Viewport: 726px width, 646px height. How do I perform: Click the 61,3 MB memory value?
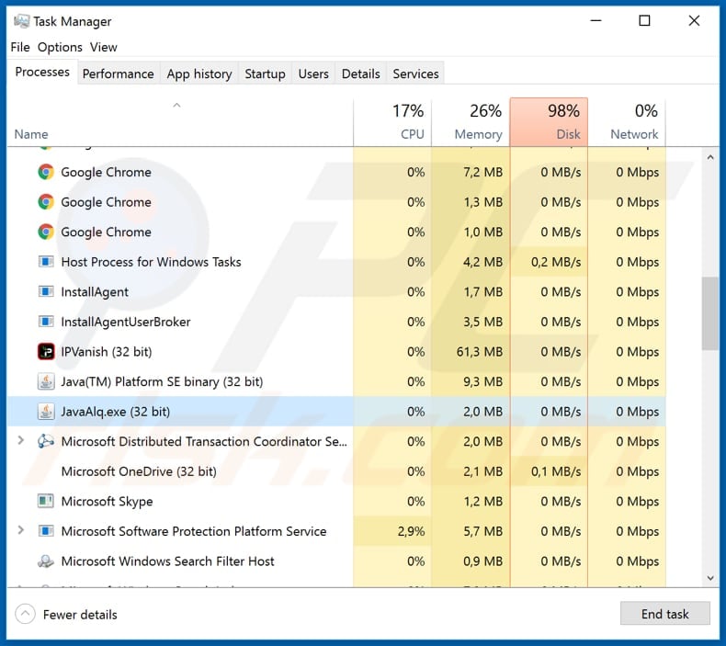tap(480, 352)
